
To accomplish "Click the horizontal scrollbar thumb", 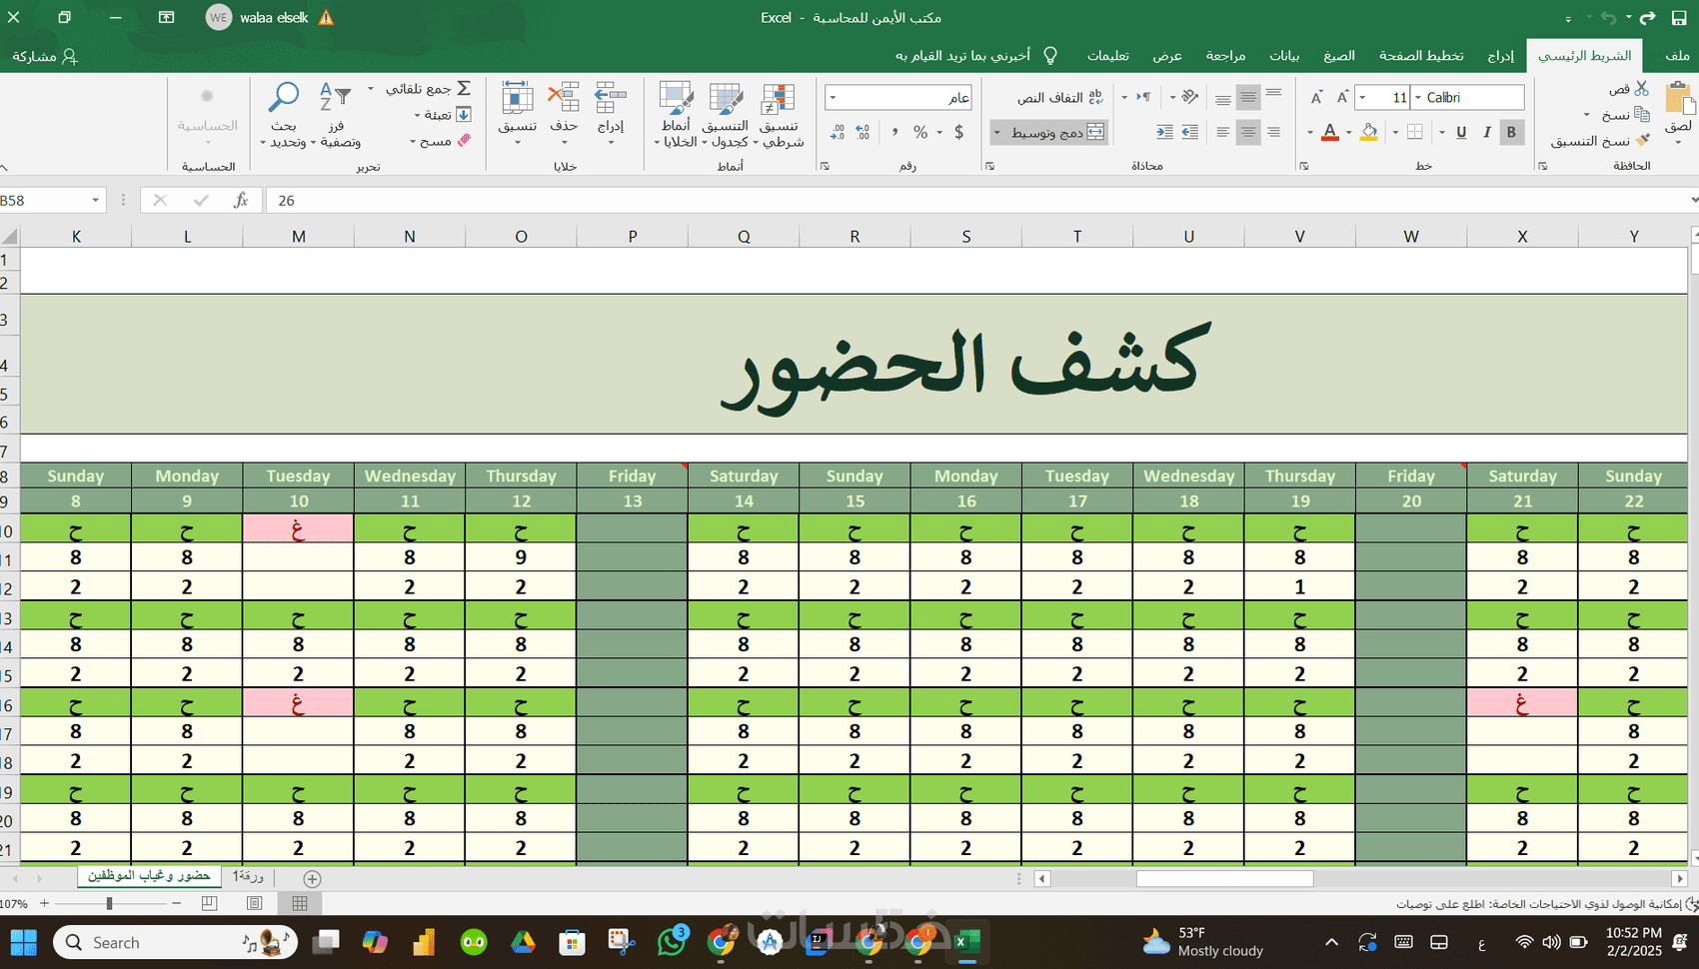I will [x=1224, y=879].
